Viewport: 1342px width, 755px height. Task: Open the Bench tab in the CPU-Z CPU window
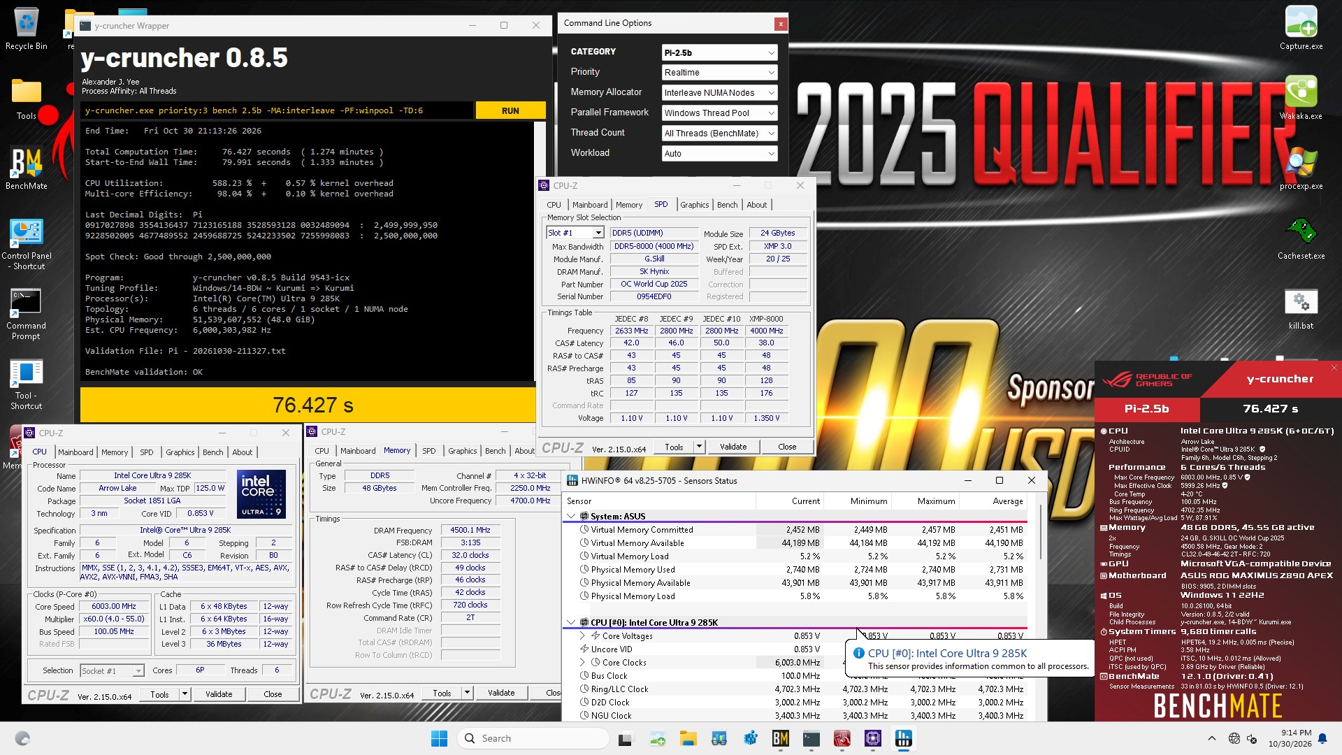point(212,452)
